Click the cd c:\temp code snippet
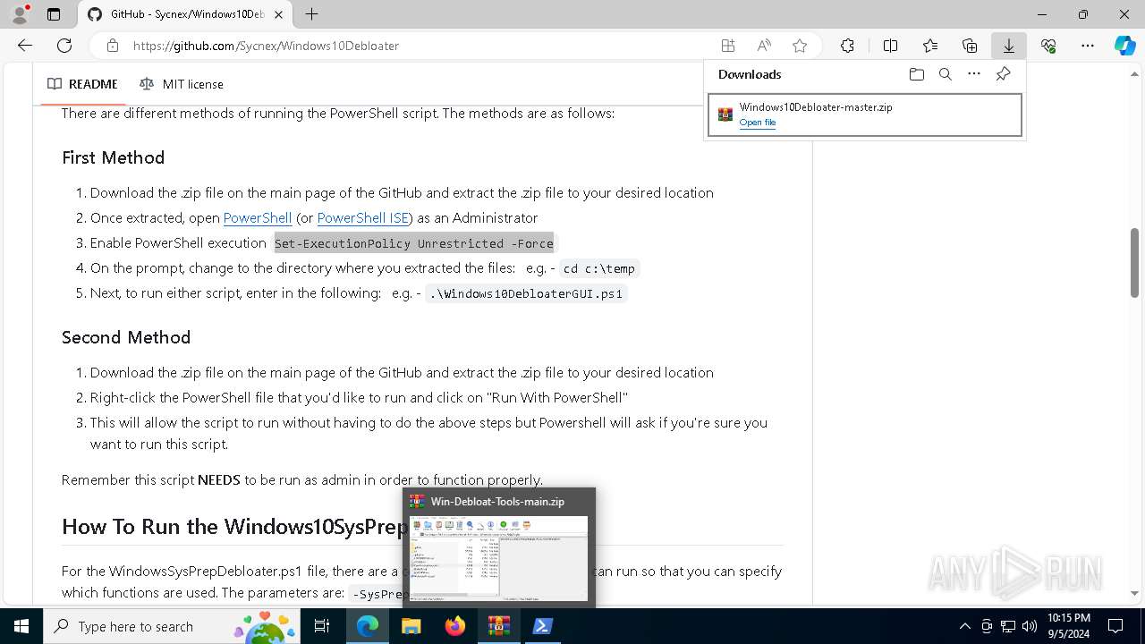The height and width of the screenshot is (644, 1145). 599,268
